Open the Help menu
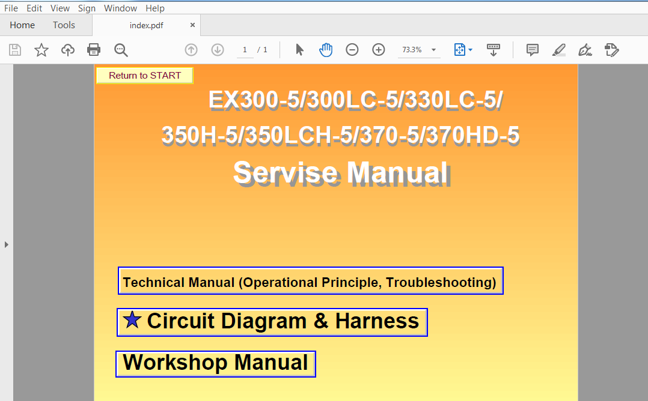648x401 pixels. tap(155, 8)
